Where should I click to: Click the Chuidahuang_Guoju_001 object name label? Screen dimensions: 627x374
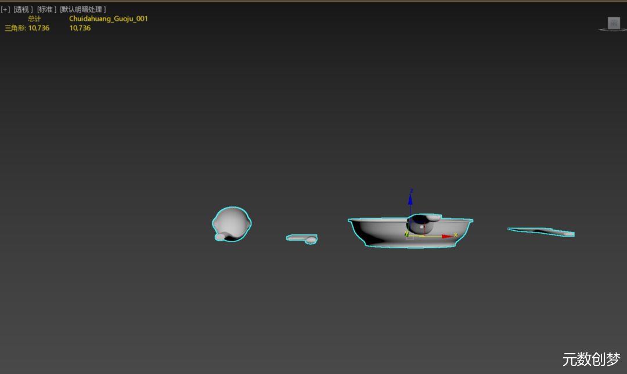pyautogui.click(x=108, y=19)
